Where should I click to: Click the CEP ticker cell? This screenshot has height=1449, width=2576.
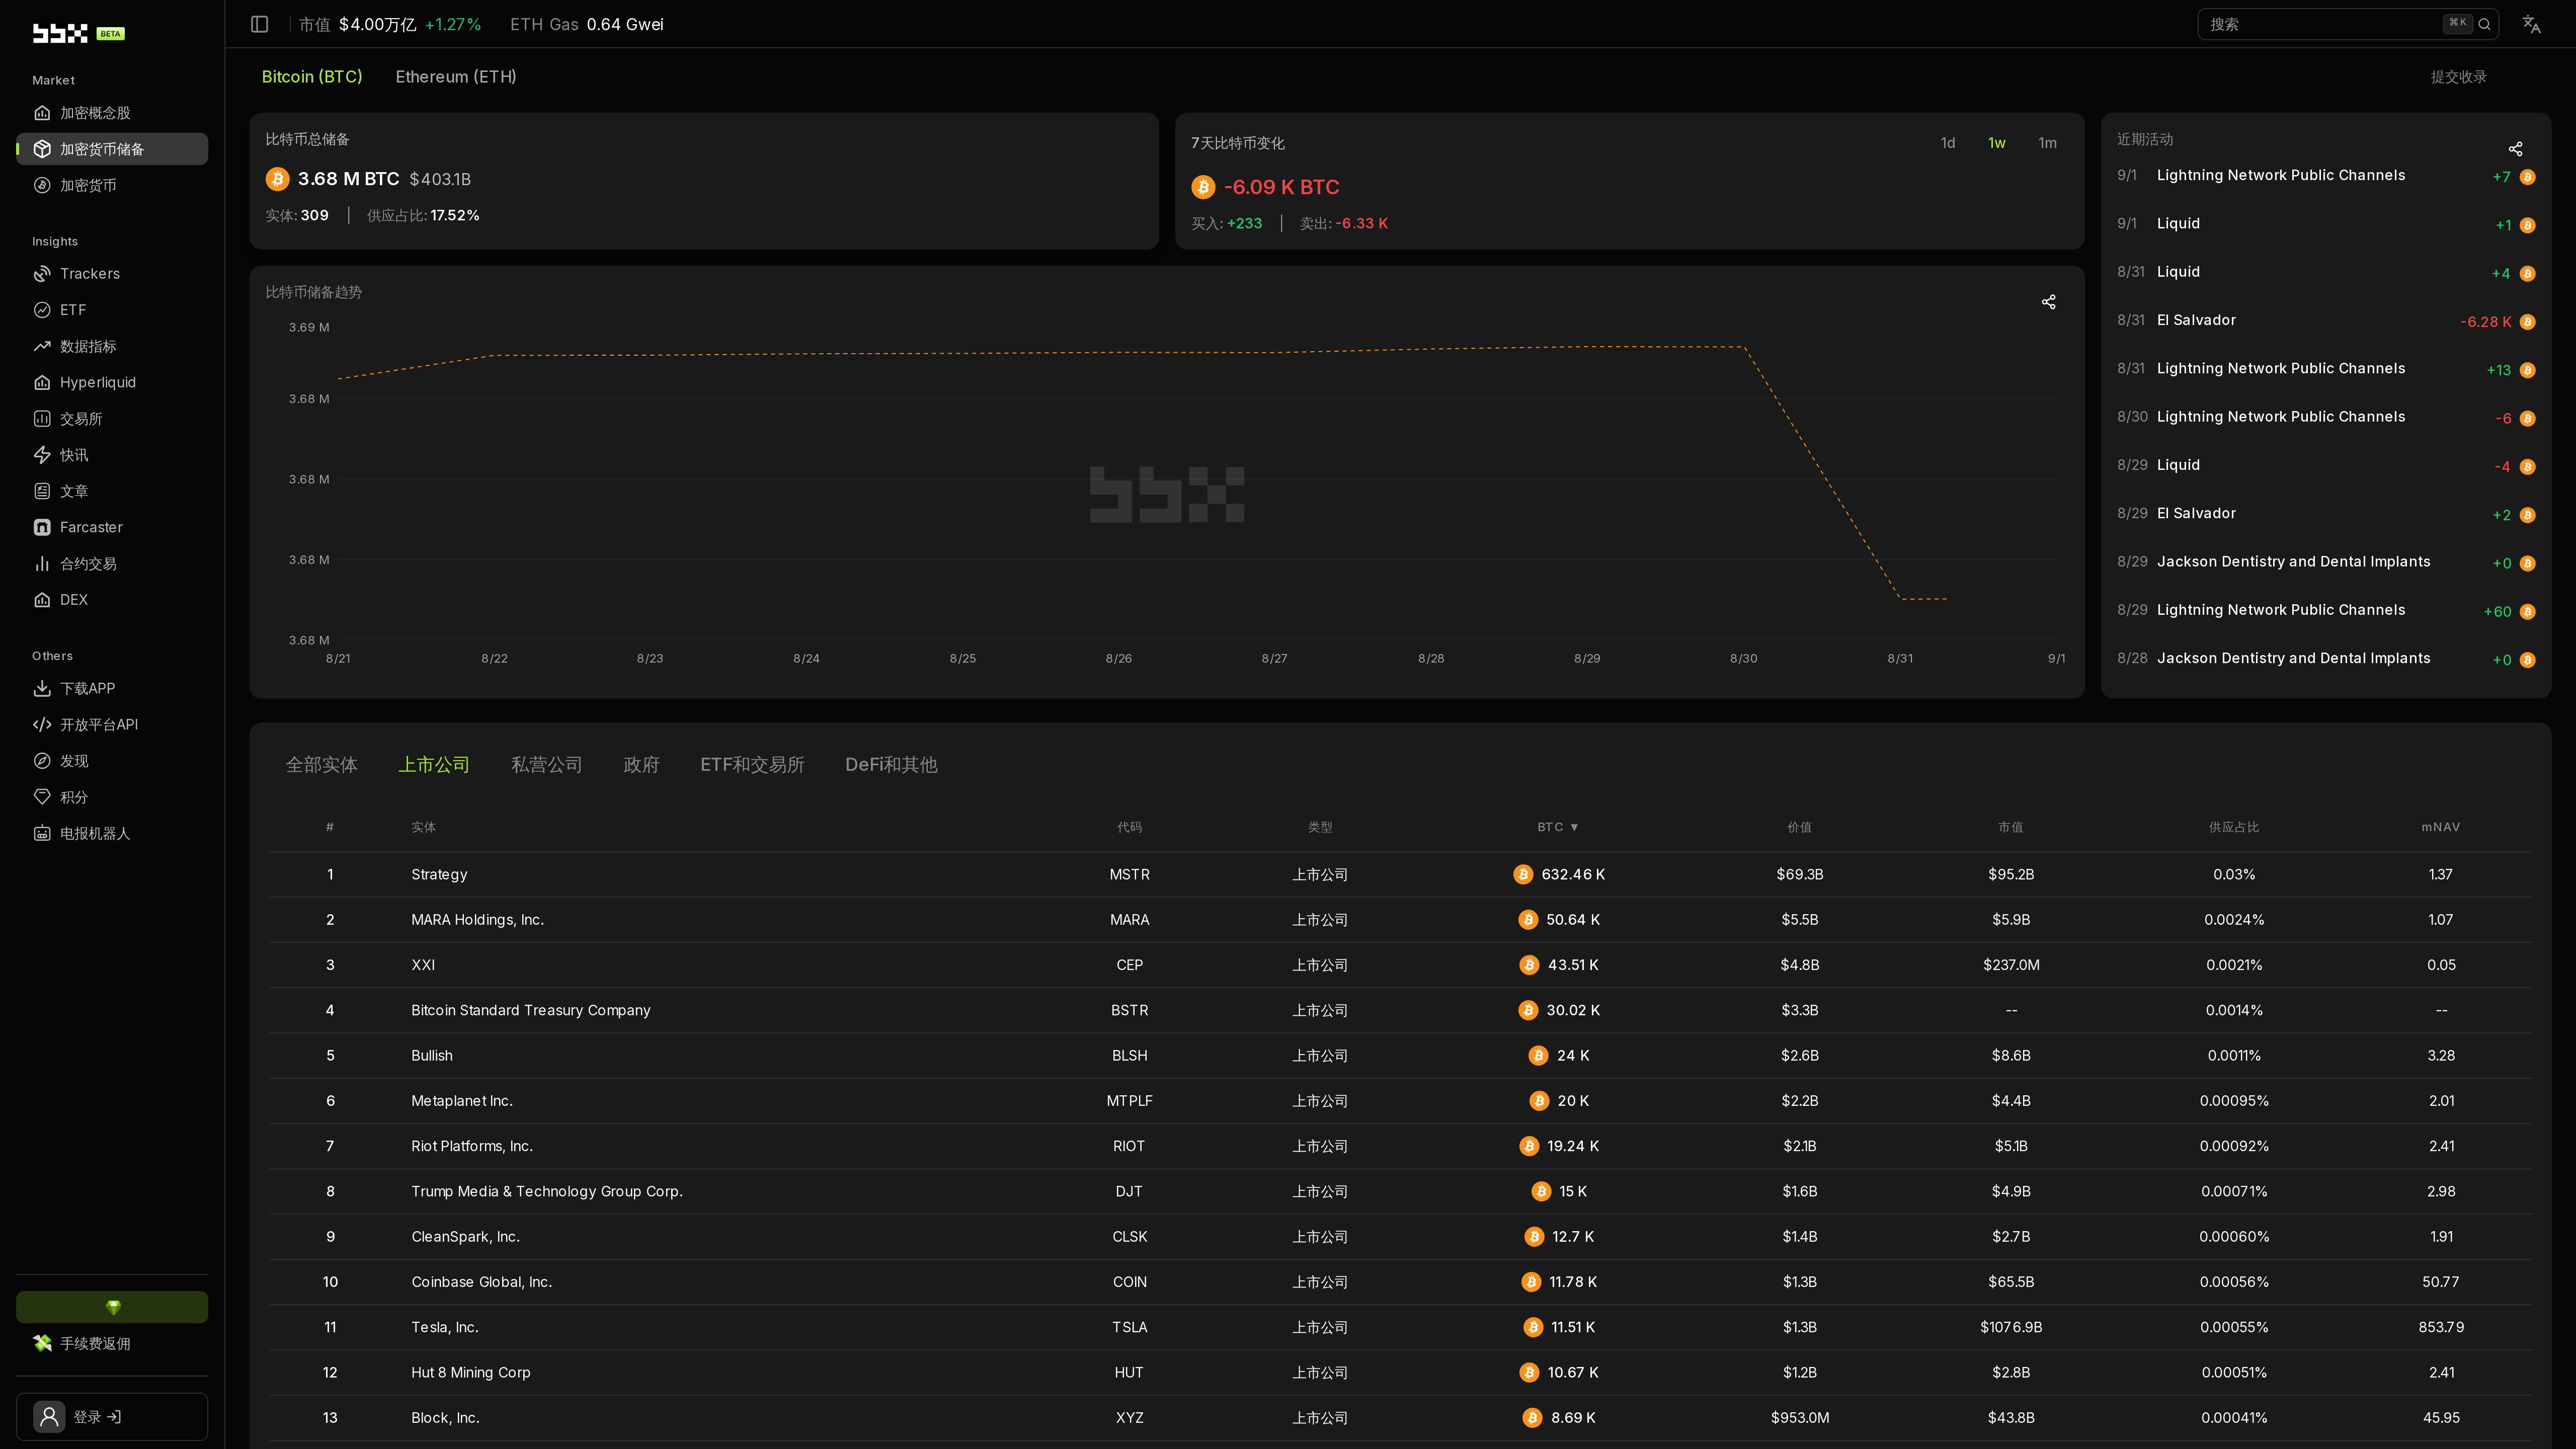click(1129, 966)
